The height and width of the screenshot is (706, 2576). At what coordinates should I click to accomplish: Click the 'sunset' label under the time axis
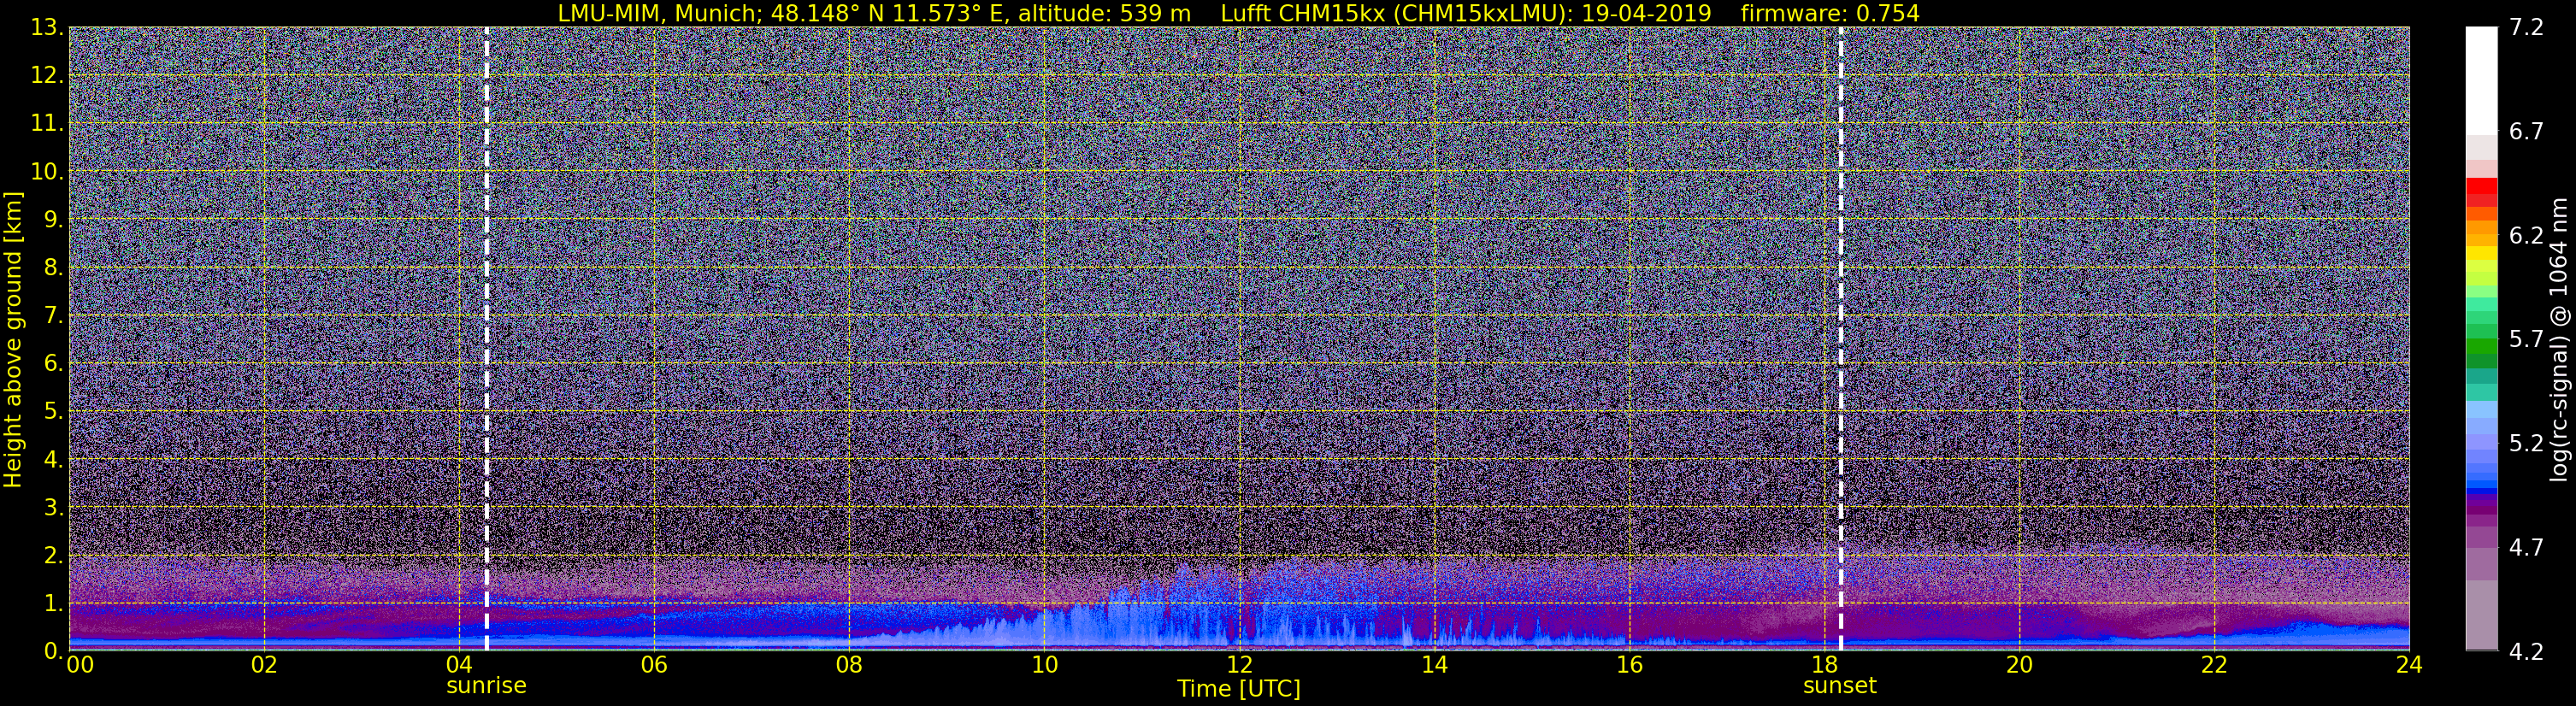point(1840,686)
